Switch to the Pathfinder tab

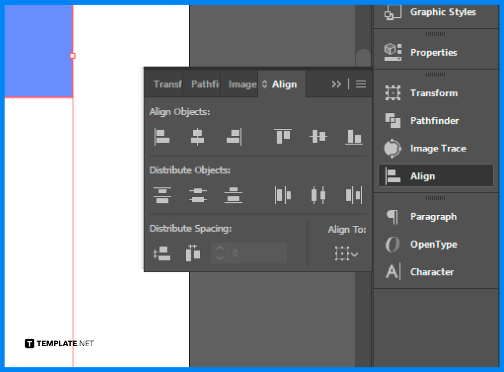[204, 84]
